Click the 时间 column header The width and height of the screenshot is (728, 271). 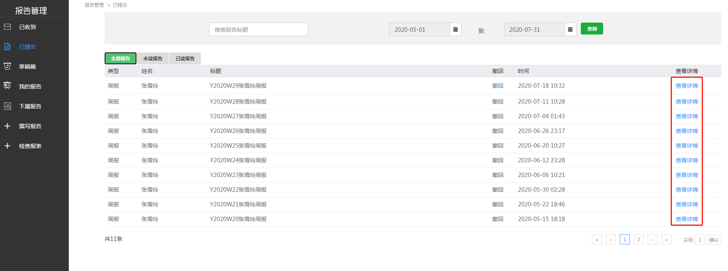pos(524,71)
